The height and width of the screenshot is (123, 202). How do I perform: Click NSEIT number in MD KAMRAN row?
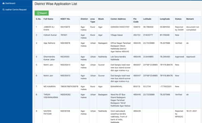click(69, 87)
